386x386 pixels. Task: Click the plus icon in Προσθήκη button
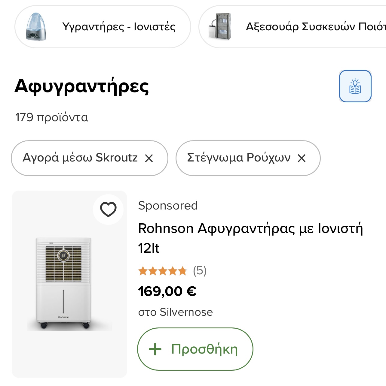(155, 349)
